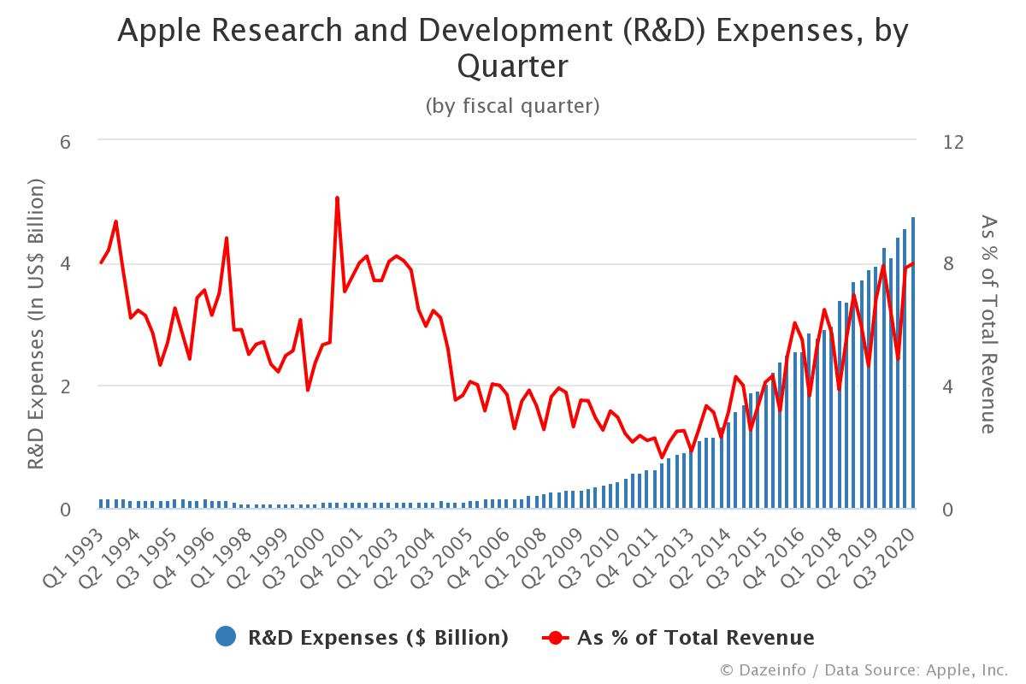The image size is (1026, 684).
Task: Click the left axis label R&D Expenses
Action: [x=36, y=324]
